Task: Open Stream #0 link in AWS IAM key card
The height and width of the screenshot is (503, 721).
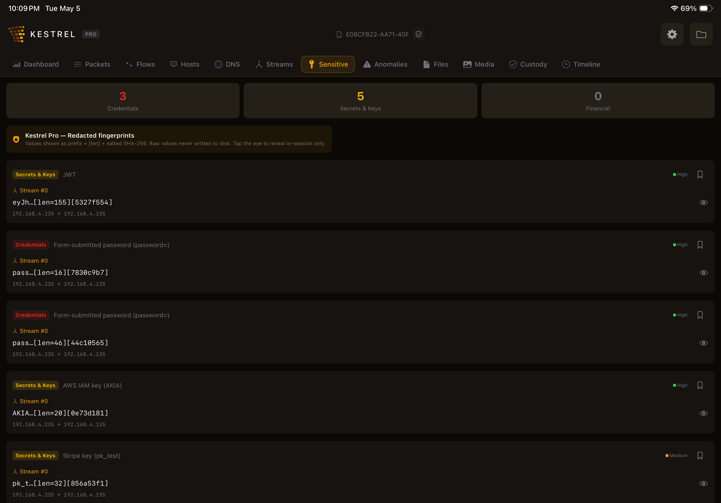Action: point(30,401)
